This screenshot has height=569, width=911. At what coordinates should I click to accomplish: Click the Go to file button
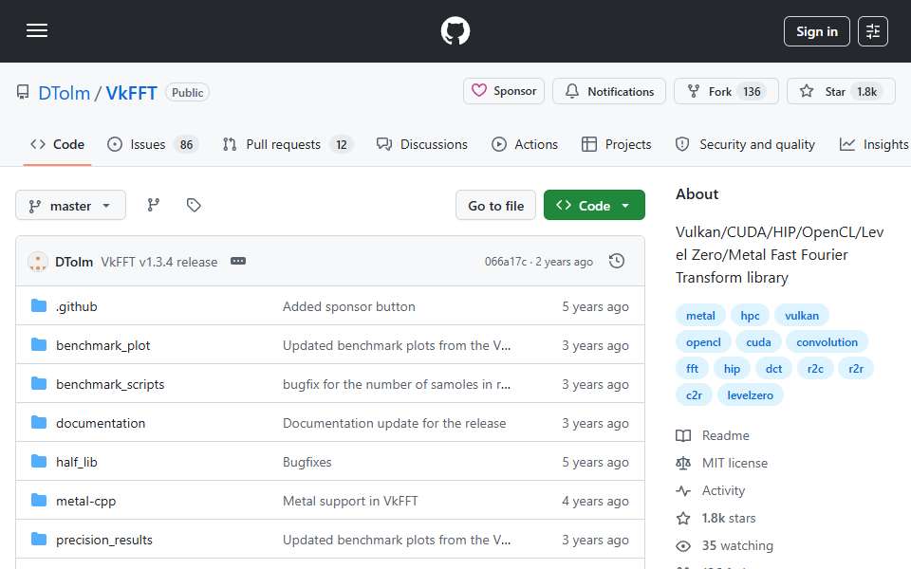[495, 206]
